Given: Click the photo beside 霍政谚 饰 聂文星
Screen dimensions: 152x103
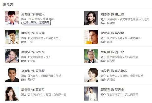Looking at the screenshot, I should point(91,37).
